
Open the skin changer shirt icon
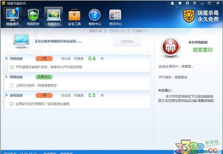(x=180, y=3)
